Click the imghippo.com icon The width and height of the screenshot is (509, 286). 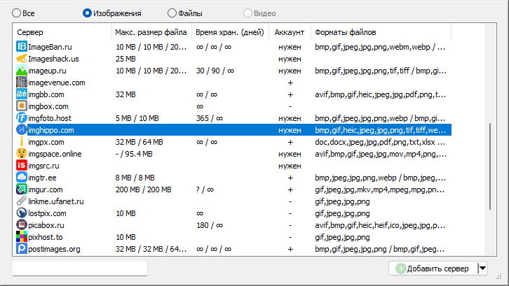coord(22,130)
